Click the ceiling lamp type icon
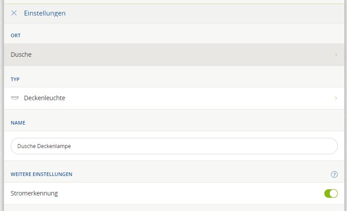Viewport: 347px width, 211px height. point(15,98)
